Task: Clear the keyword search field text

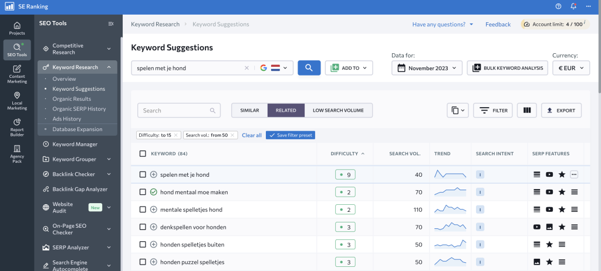Action: tap(247, 68)
